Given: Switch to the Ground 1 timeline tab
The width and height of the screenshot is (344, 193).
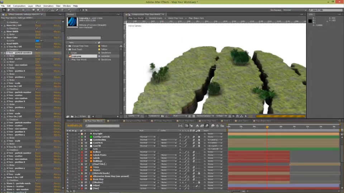Looking at the screenshot, I should coord(114,121).
